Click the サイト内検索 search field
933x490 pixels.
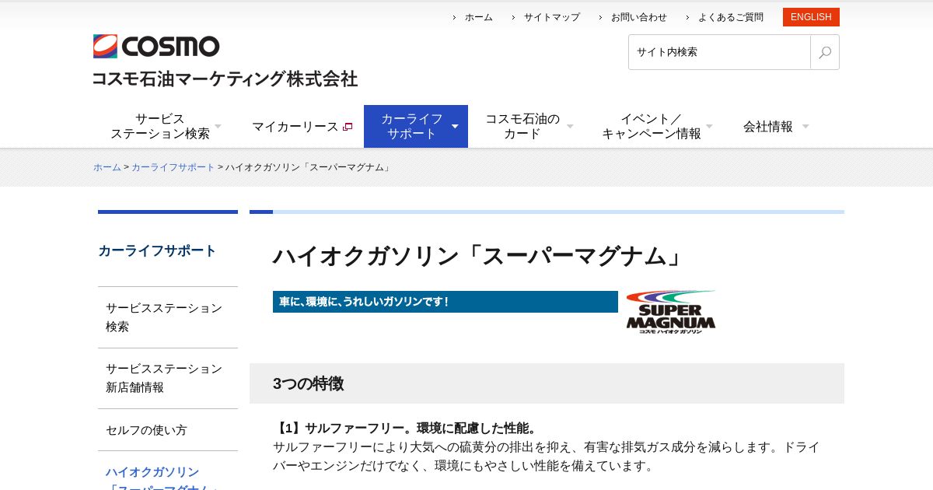[719, 52]
